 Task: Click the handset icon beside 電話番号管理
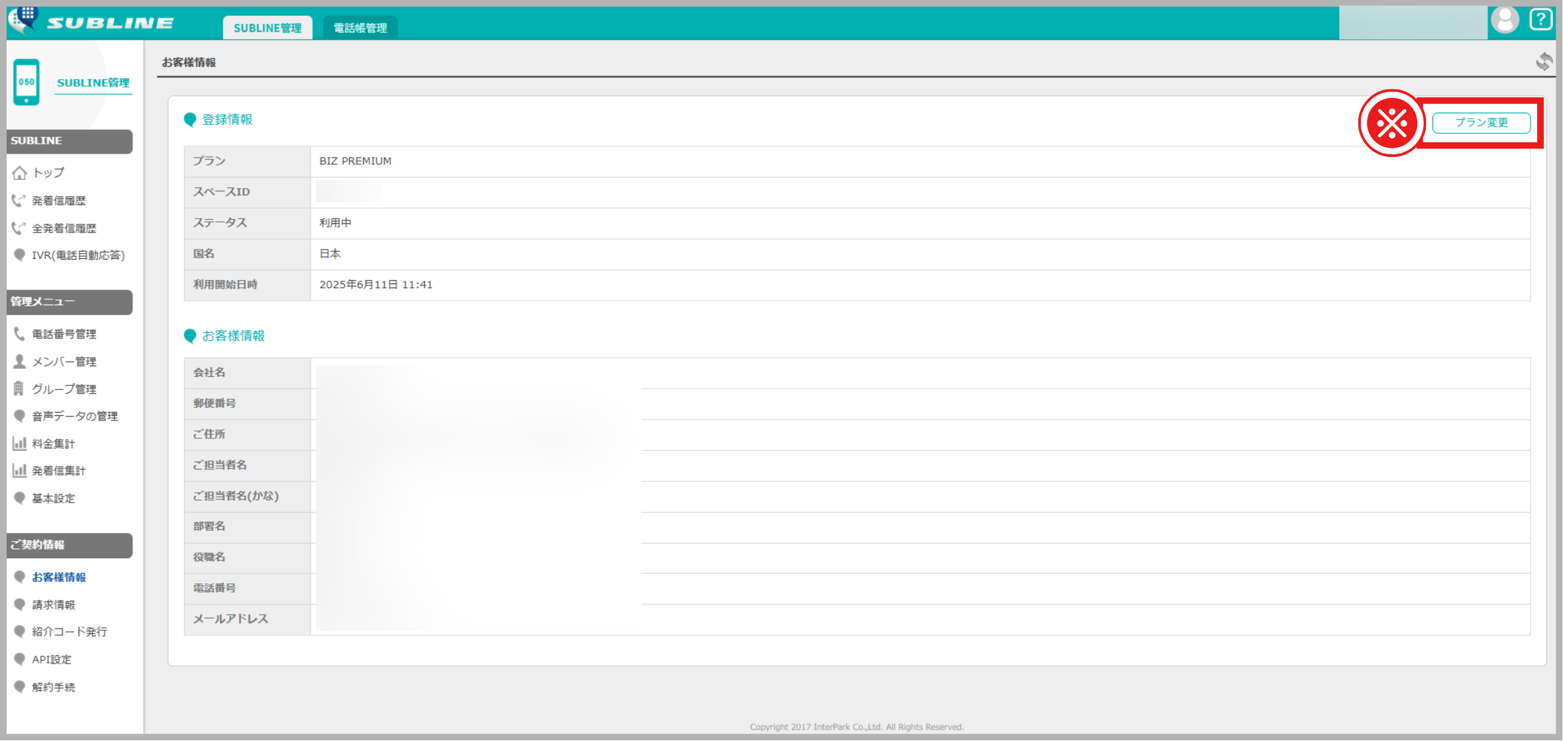click(19, 334)
